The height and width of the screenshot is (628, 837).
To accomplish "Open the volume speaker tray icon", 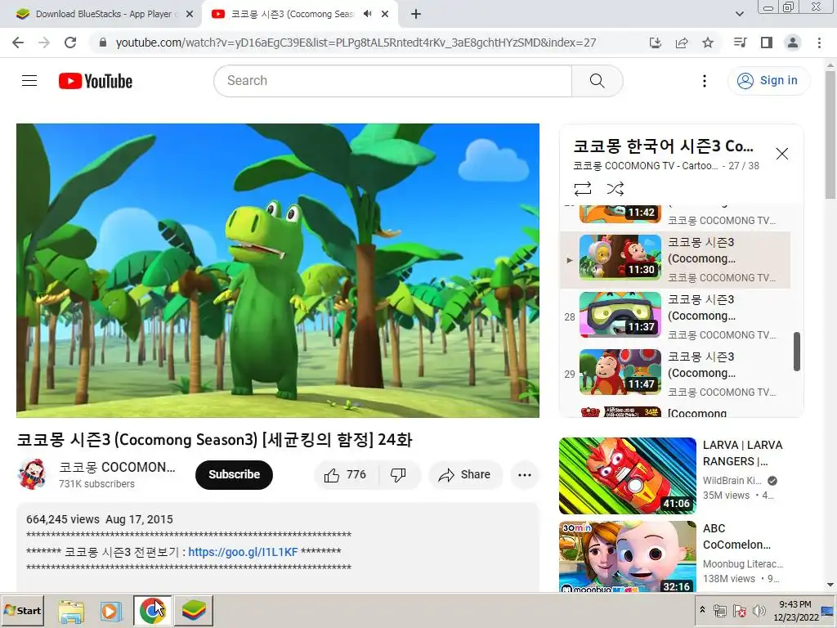I will (x=759, y=611).
